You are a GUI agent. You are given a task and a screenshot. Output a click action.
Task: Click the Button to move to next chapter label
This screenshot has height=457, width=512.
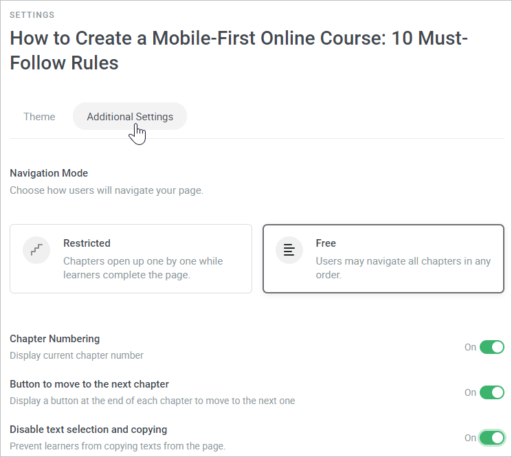click(x=89, y=384)
